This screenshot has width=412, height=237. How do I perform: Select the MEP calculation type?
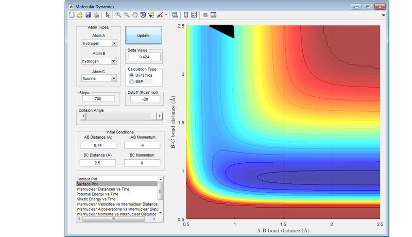coord(131,81)
